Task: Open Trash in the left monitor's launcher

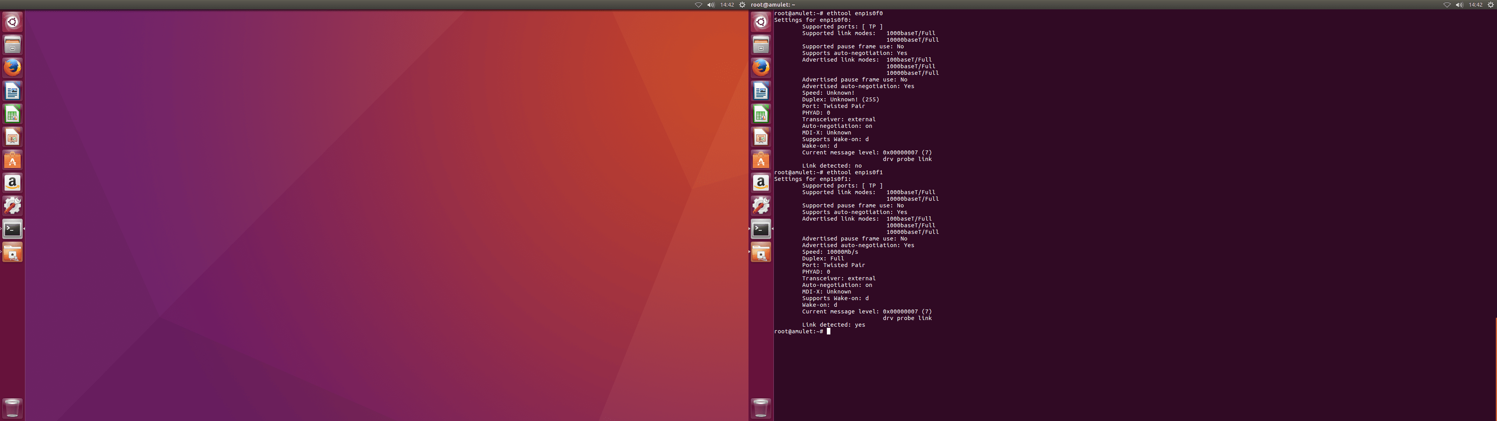Action: point(12,408)
